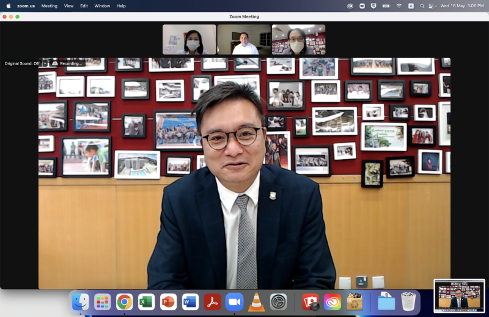This screenshot has height=317, width=489.
Task: Launch VLC media player from the Dock
Action: 256,302
